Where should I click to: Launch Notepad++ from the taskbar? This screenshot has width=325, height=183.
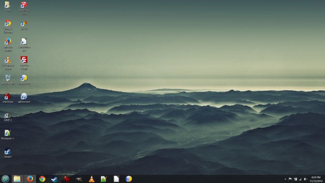pos(104,179)
